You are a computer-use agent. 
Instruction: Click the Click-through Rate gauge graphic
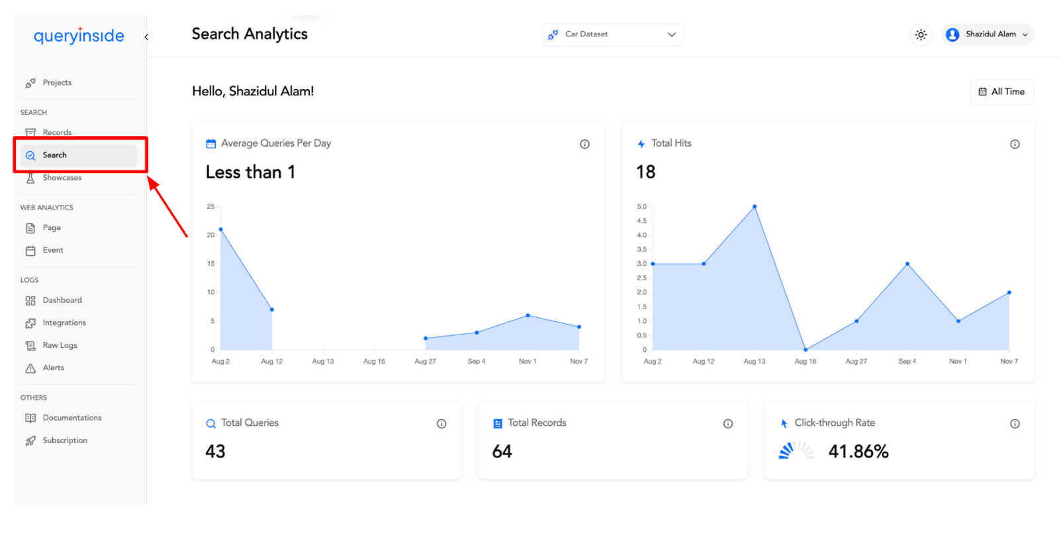point(796,451)
